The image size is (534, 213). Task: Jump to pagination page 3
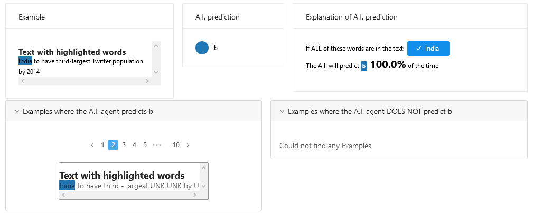(x=124, y=145)
